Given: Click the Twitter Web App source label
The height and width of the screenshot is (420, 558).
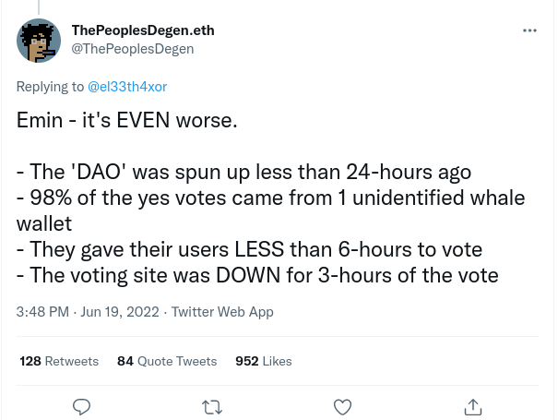Looking at the screenshot, I should pyautogui.click(x=222, y=312).
